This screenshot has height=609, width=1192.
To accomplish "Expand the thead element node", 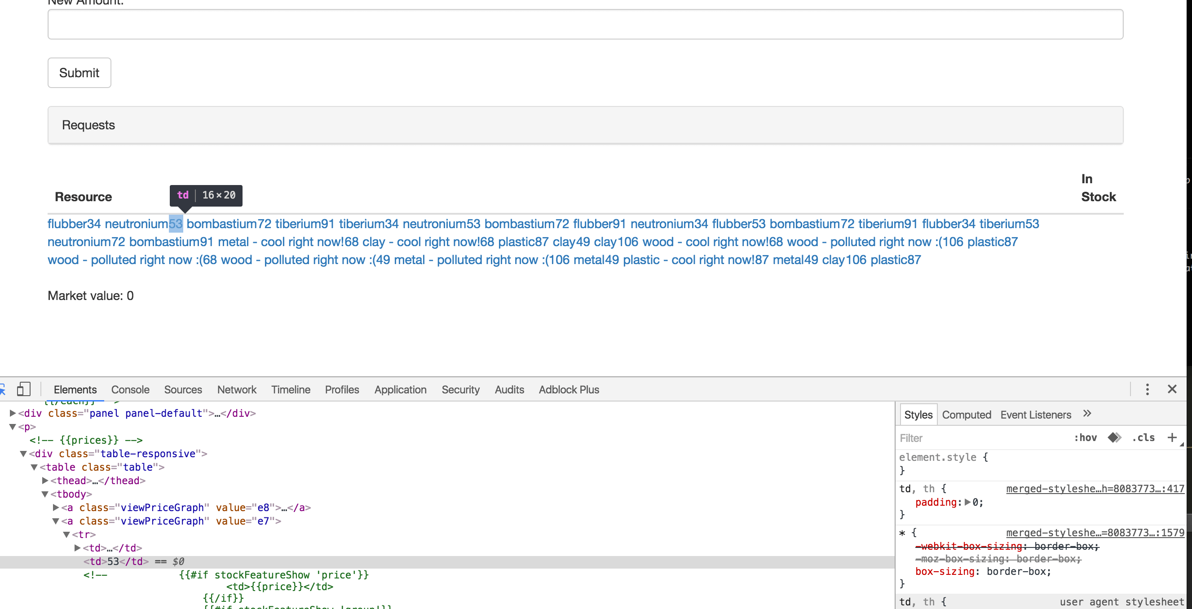I will click(44, 481).
